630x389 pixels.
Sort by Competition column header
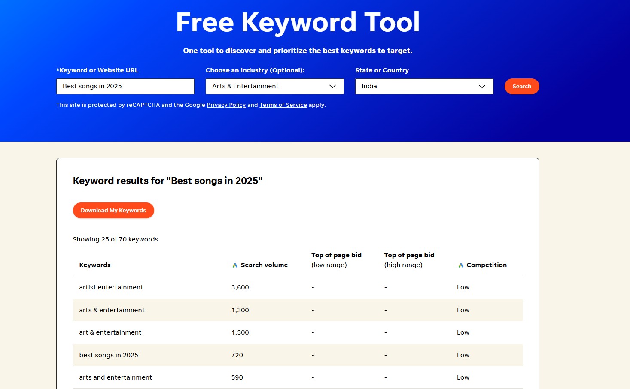[486, 265]
